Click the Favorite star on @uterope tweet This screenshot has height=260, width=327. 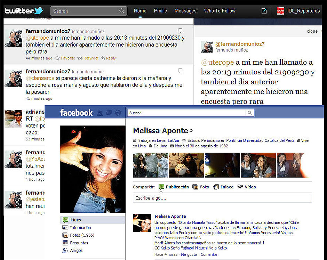(57, 58)
